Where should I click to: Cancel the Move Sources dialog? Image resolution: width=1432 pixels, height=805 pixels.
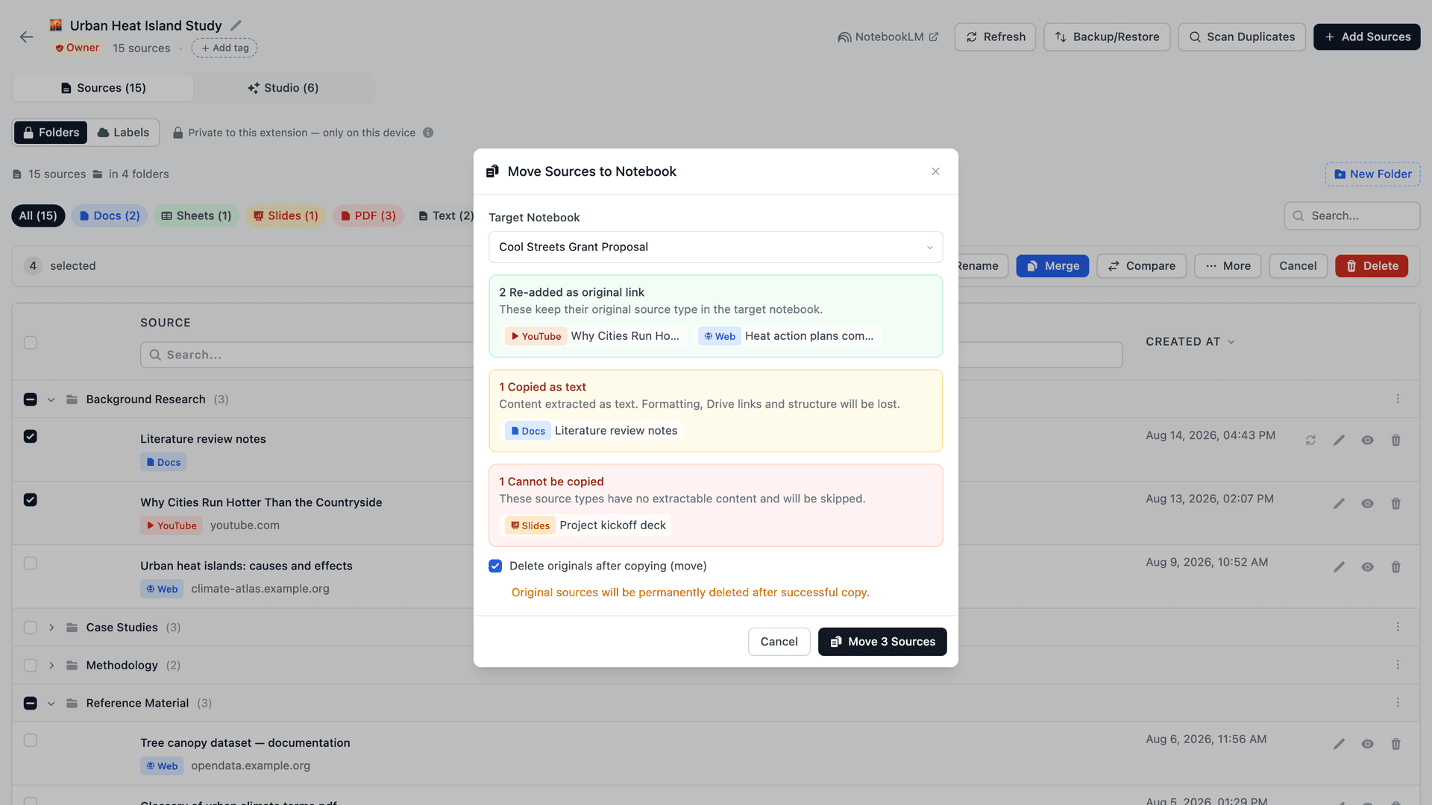coord(779,642)
